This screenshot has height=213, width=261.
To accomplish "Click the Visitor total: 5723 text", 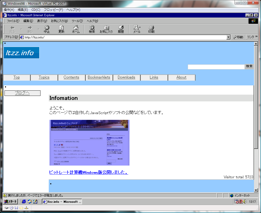I will click(x=238, y=177).
